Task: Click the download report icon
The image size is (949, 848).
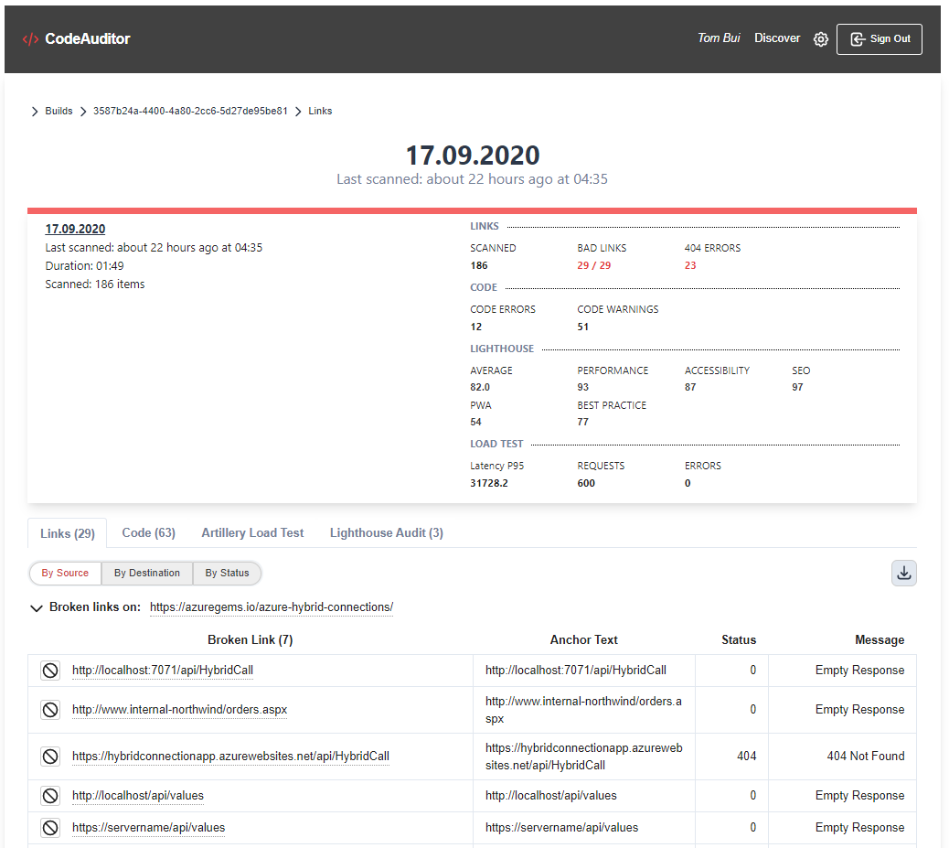Action: 903,572
